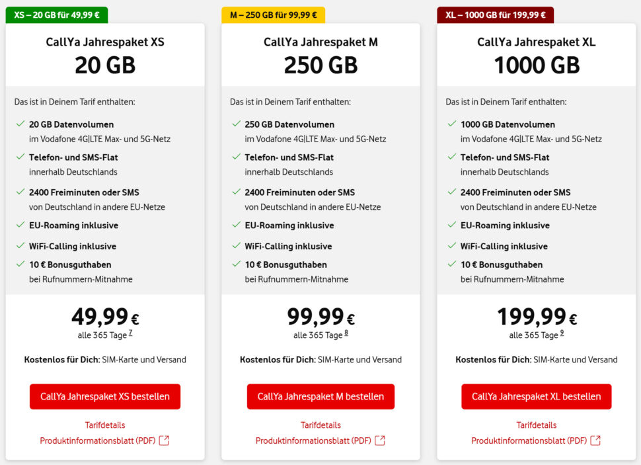641x465 pixels.
Task: Order CallYa Jahrespaket M
Action: click(x=320, y=396)
